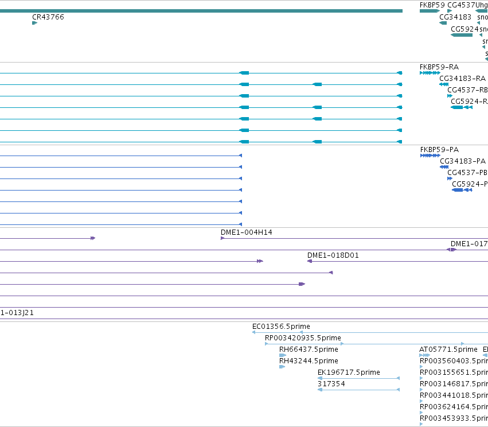
Task: Click the RP003624164.5prime label
Action: coord(454,407)
